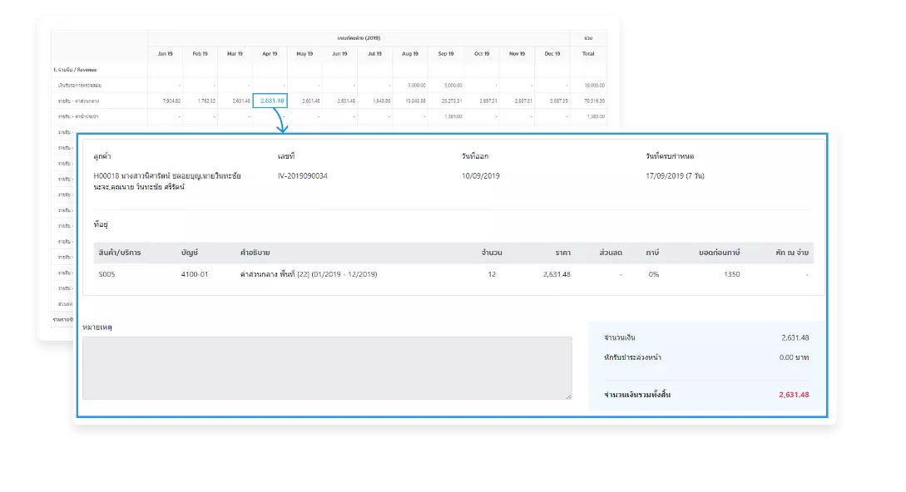Click the remarks text area resize handle
Screen dimensions: 906x492
(568, 396)
